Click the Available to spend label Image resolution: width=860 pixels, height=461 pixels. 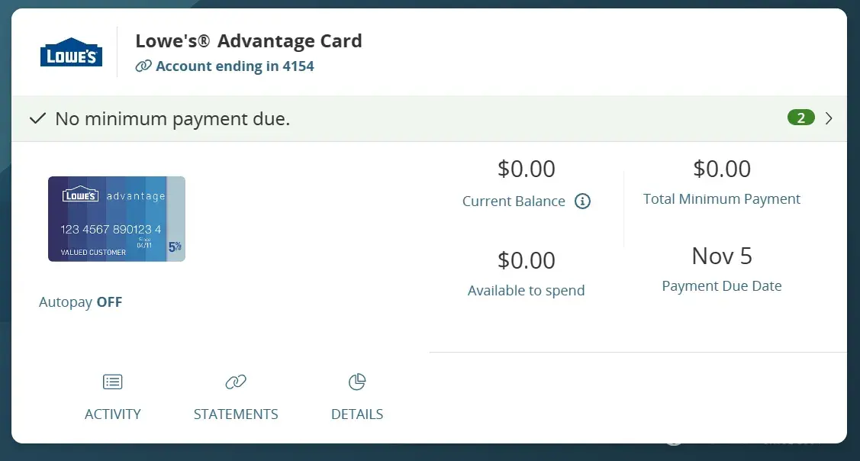point(526,291)
